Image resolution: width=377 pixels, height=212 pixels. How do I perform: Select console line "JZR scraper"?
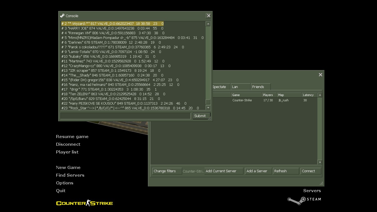click(x=111, y=71)
